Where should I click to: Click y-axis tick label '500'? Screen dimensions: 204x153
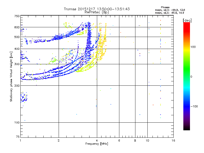(x=17, y=37)
